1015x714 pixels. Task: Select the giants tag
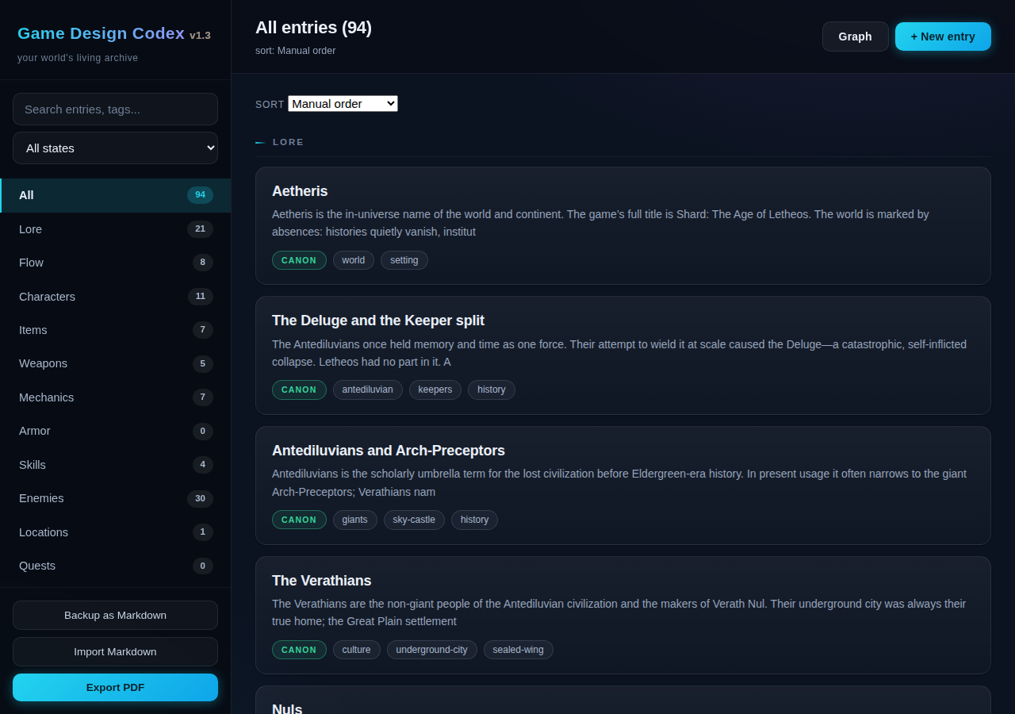355,520
